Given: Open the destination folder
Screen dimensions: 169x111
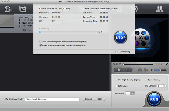Looking at the screenshot, I should pyautogui.click(x=100, y=99).
